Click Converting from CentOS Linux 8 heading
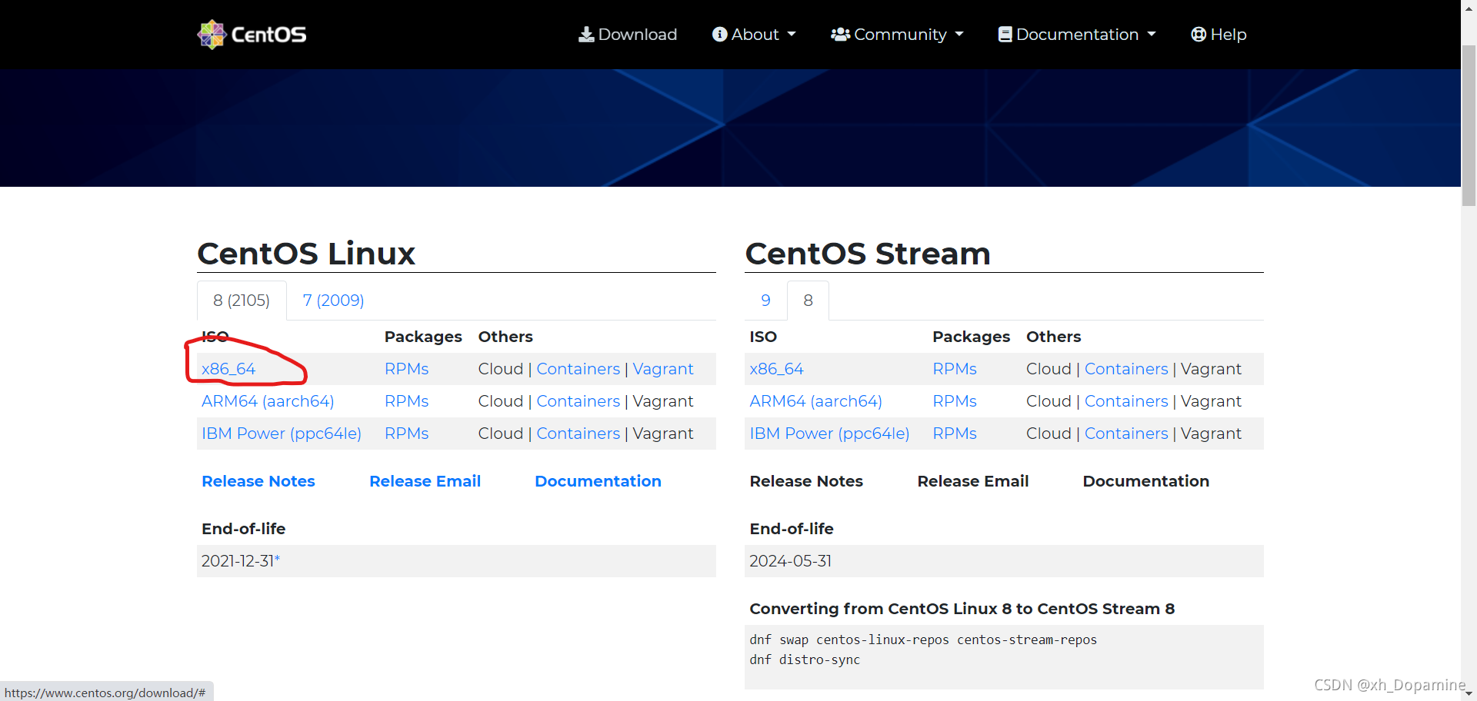Screen dimensions: 1477x701 (x=962, y=609)
